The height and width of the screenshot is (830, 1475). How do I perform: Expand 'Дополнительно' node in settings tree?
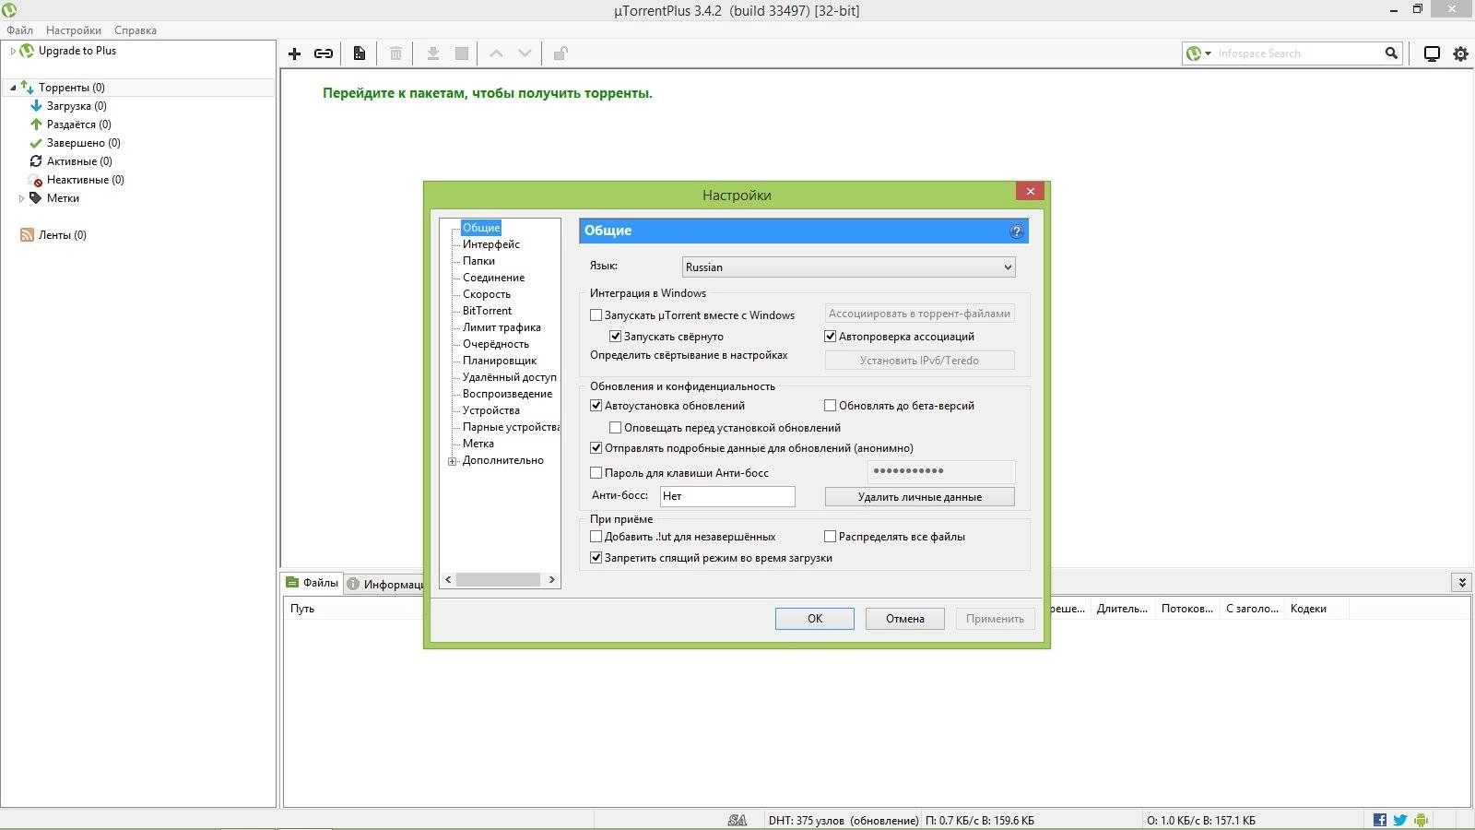point(452,461)
